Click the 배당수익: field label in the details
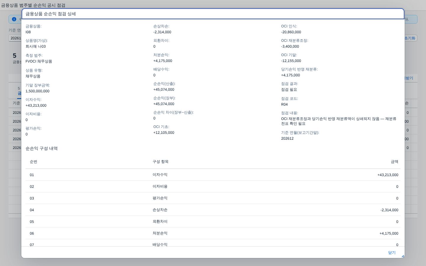Screen dimensions: 426x266 pos(161,69)
